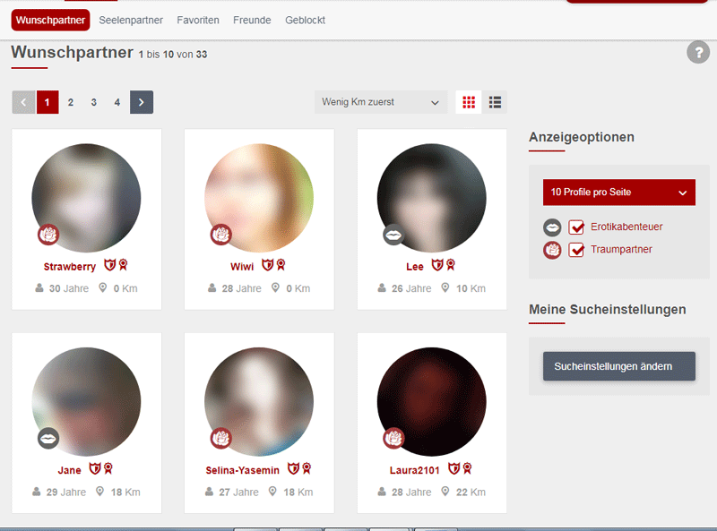Click shield icon next to Wiwi
Viewport: 717px width, 531px height.
267,265
